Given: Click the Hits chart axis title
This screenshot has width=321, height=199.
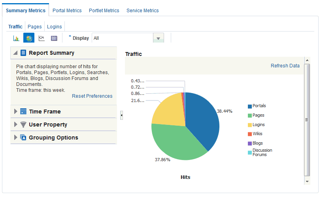Looking at the screenshot, I should [185, 177].
